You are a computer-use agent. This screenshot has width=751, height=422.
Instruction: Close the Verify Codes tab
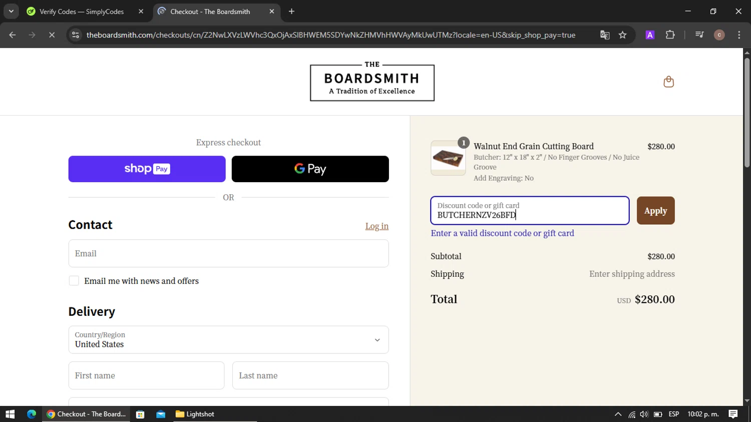pyautogui.click(x=141, y=12)
